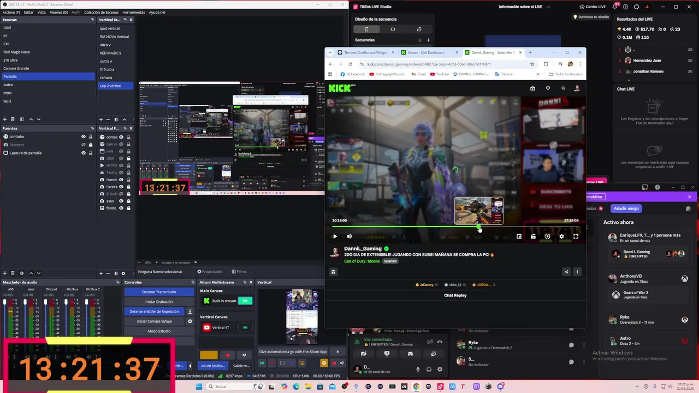
Task: Open Discord user settings gear
Action: [x=440, y=370]
